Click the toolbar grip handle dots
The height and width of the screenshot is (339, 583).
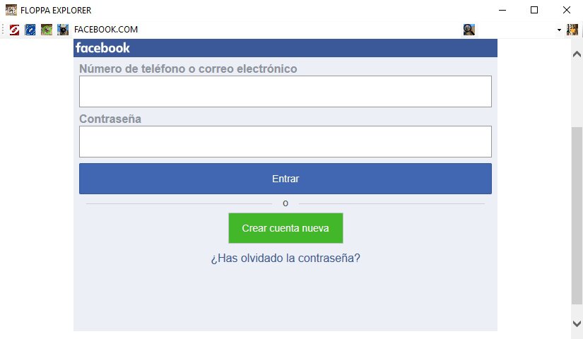(x=3, y=30)
